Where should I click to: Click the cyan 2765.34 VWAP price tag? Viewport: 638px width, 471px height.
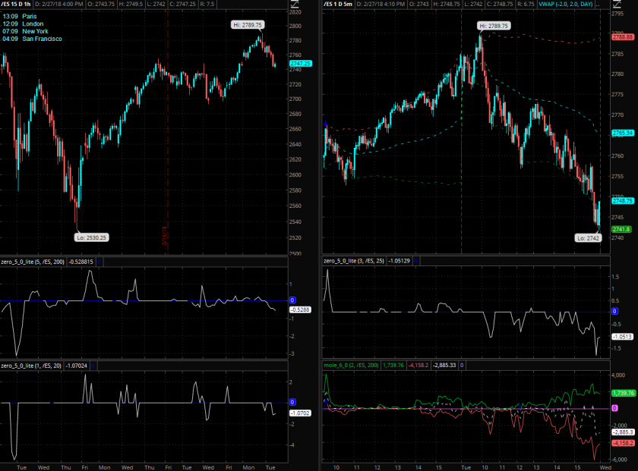tap(622, 133)
